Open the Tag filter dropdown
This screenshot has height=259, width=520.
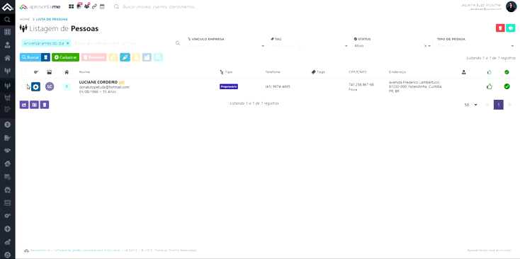[x=308, y=46]
